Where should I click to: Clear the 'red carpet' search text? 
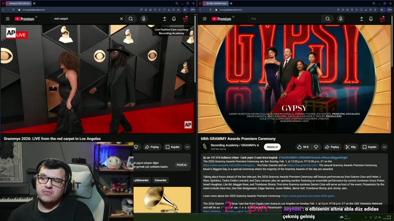point(121,19)
